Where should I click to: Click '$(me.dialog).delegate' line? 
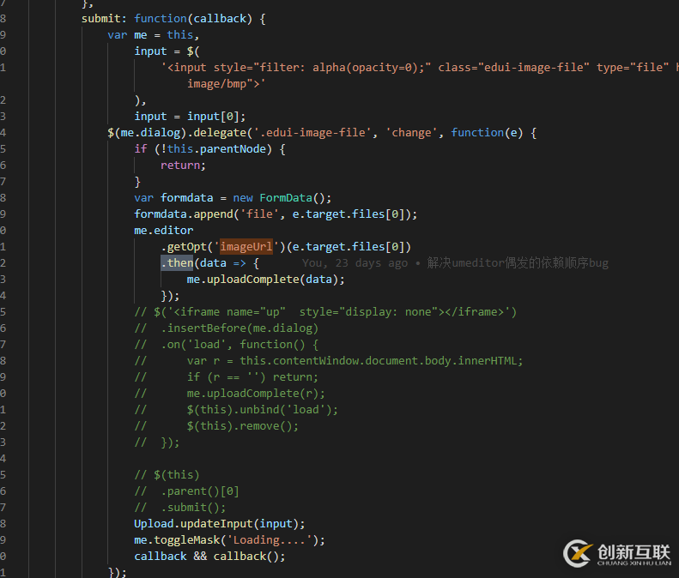point(322,132)
